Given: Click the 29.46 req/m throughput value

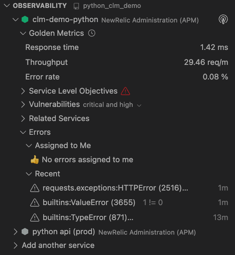Looking at the screenshot, I should 206,62.
